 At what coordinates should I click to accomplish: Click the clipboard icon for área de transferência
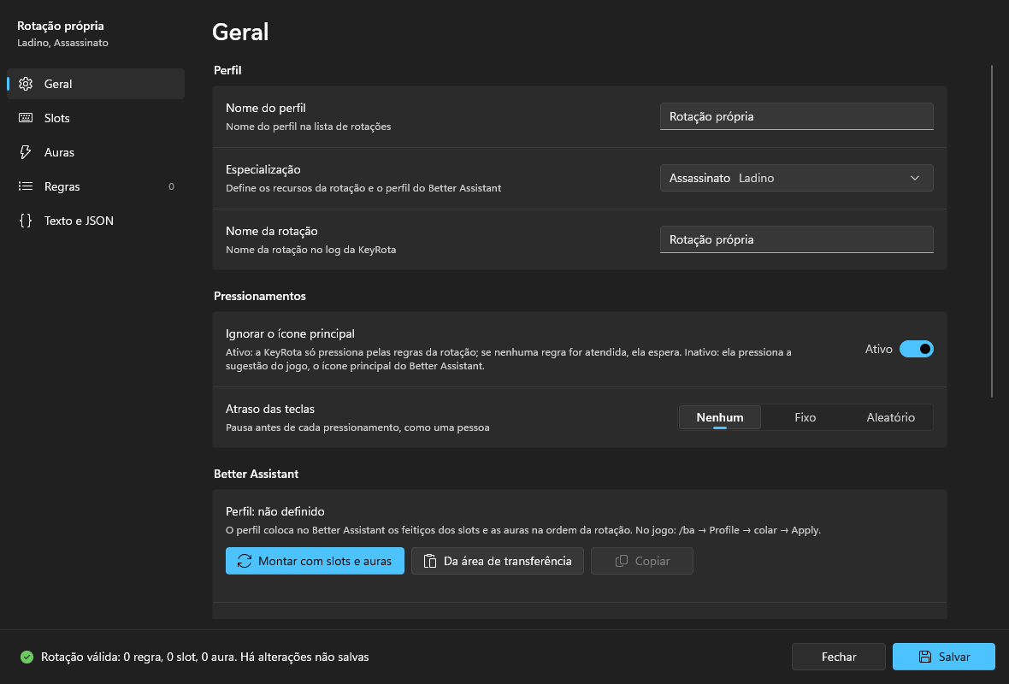tap(430, 561)
